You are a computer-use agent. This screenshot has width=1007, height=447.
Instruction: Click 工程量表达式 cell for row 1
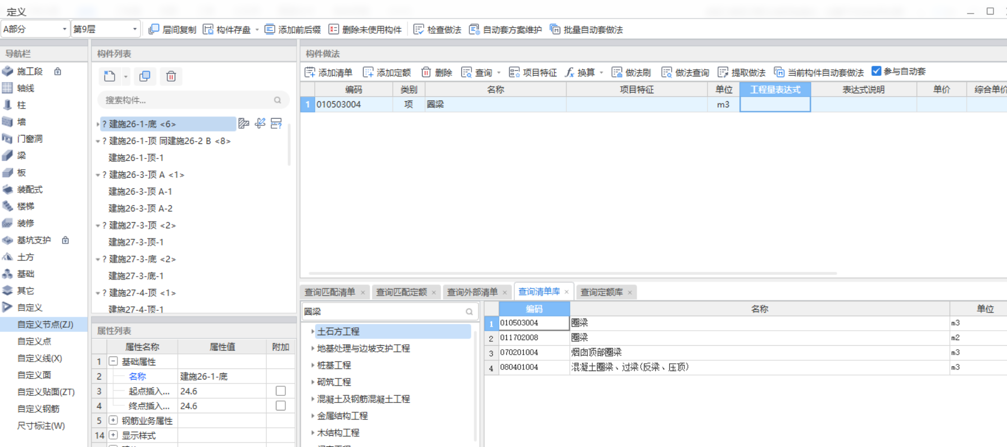coord(775,104)
